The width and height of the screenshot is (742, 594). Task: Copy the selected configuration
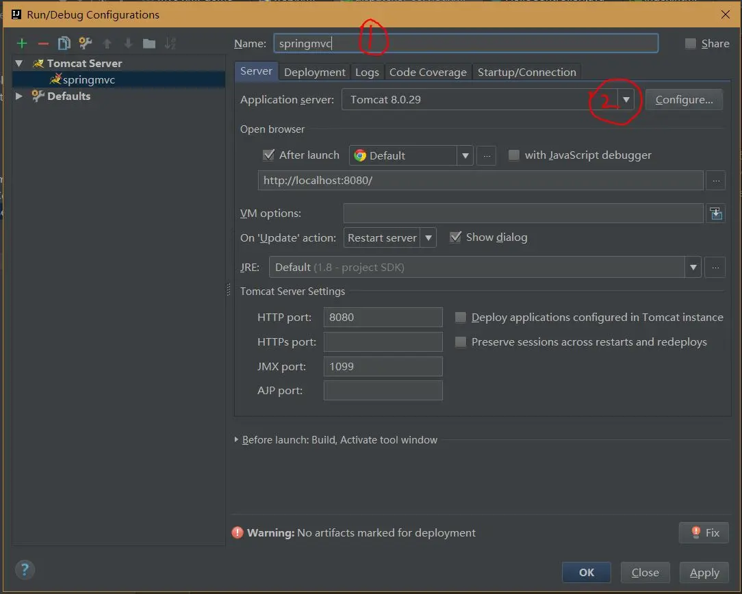point(64,44)
